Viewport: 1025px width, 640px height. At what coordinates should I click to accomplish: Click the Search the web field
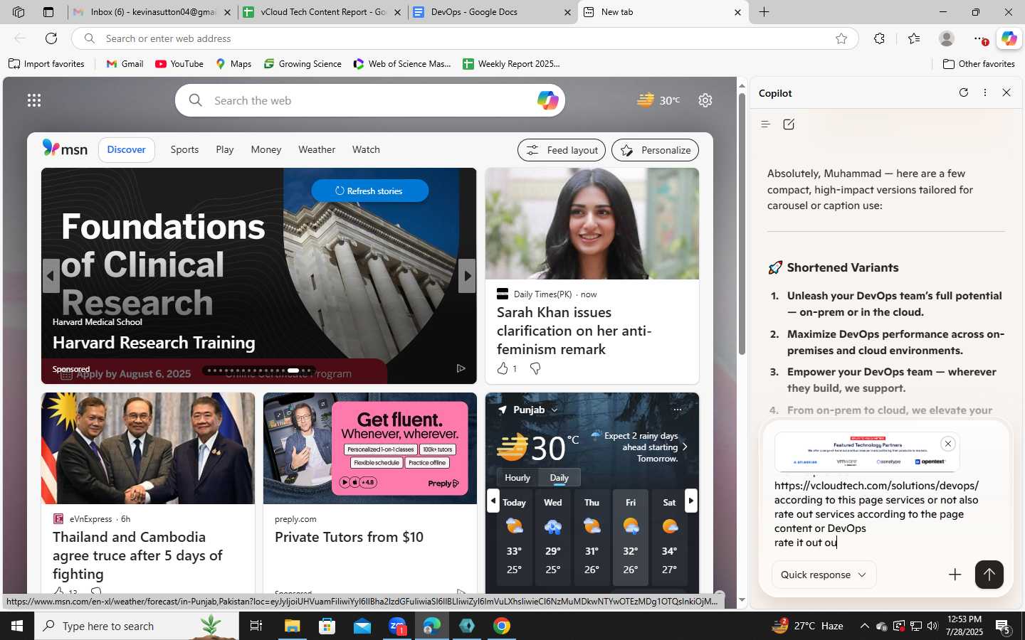pos(370,100)
